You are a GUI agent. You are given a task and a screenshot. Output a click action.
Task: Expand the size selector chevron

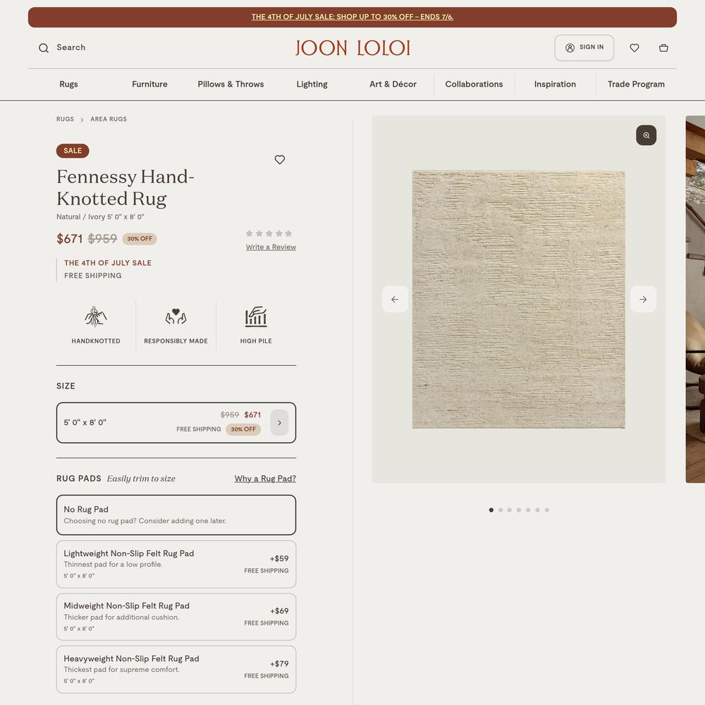(x=279, y=422)
